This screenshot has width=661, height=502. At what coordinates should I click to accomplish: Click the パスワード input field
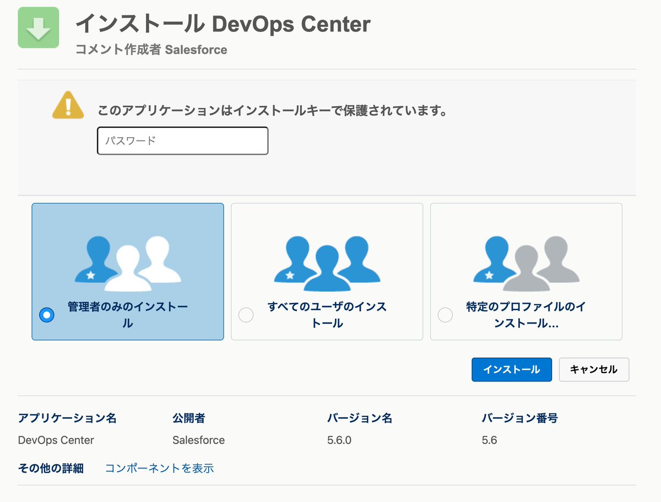point(182,141)
